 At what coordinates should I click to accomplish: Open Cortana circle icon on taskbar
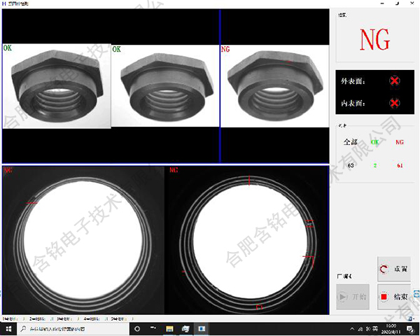coord(137,328)
